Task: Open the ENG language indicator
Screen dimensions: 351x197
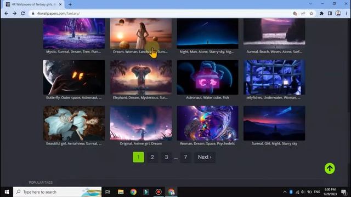Action: (317, 192)
